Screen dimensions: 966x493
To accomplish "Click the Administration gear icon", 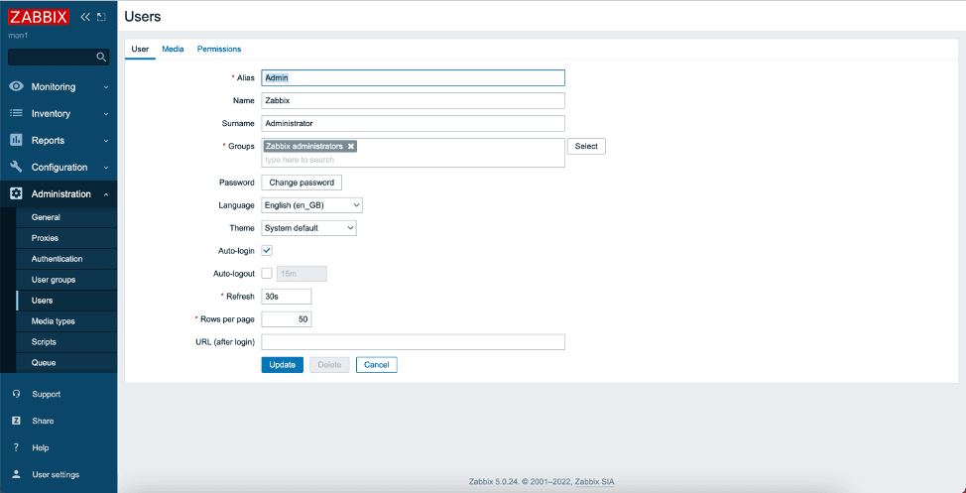I will coord(17,194).
